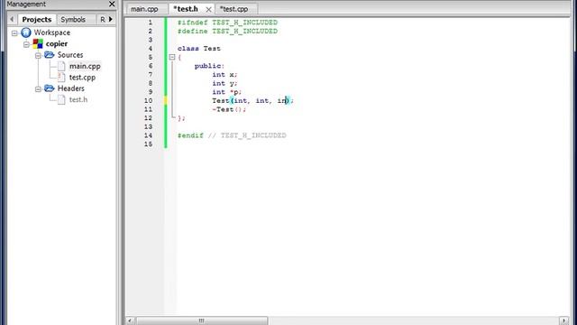577x325 pixels.
Task: Collapse the Headers folder
Action: (38, 89)
